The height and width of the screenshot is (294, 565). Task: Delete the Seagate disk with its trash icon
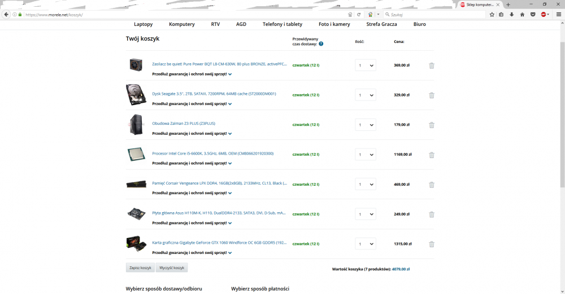[431, 95]
